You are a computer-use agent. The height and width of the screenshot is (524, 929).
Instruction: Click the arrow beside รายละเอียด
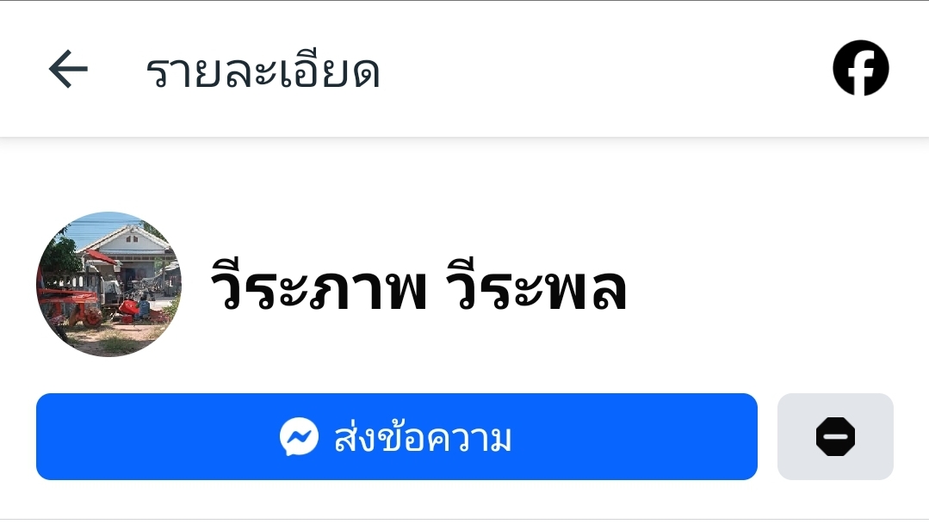click(68, 70)
